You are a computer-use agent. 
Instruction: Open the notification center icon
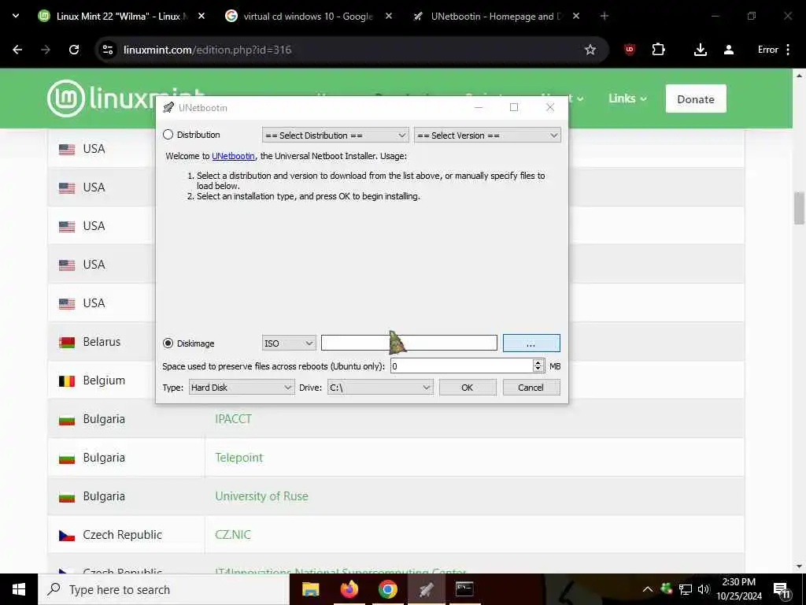[782, 590]
